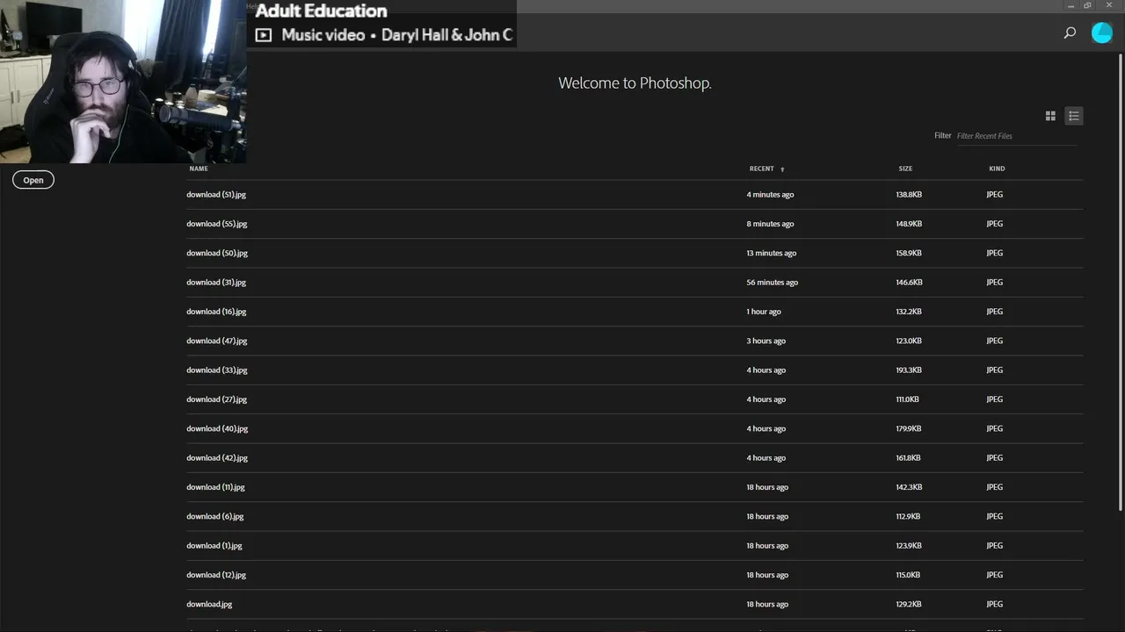Click the 148.9KB size value

(x=909, y=224)
